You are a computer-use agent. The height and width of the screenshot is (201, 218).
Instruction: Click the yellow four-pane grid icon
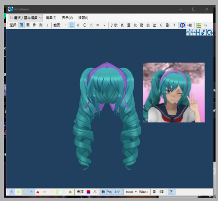(x=199, y=25)
